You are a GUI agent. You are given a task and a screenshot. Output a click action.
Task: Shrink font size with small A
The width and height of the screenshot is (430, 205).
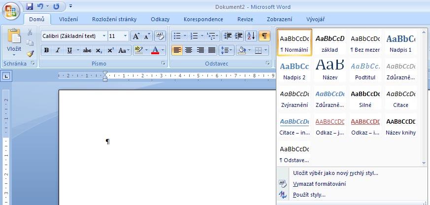pos(147,36)
